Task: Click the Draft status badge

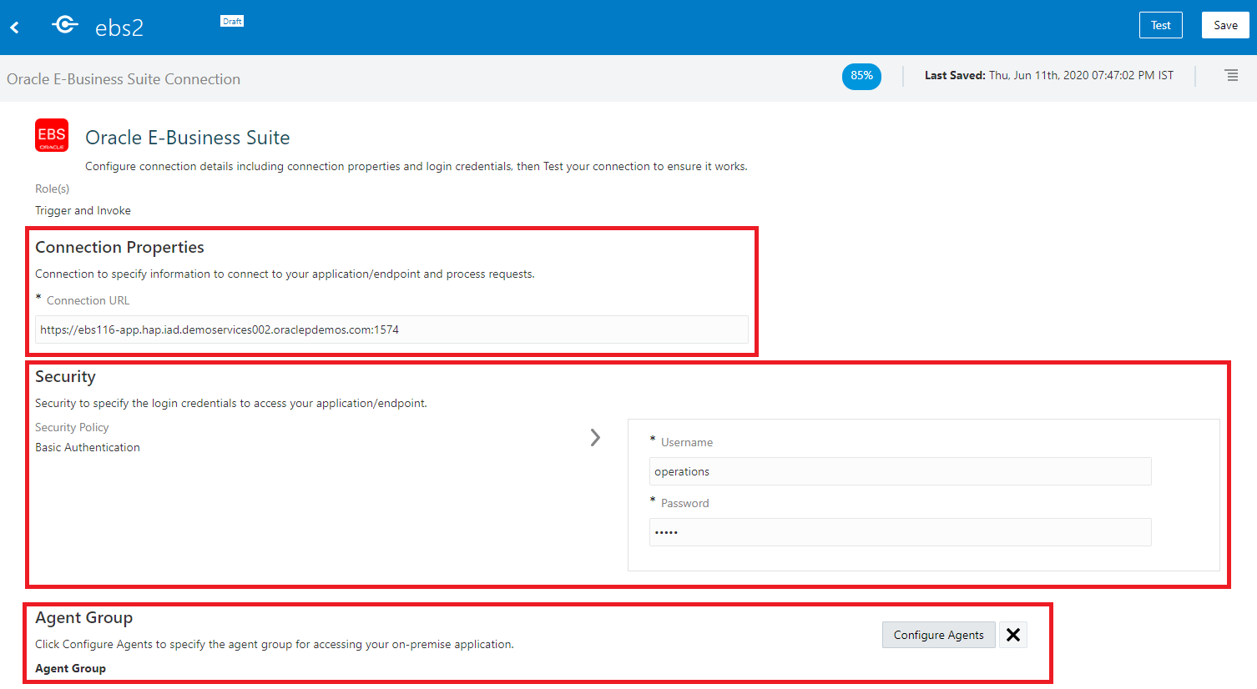Action: tap(231, 21)
